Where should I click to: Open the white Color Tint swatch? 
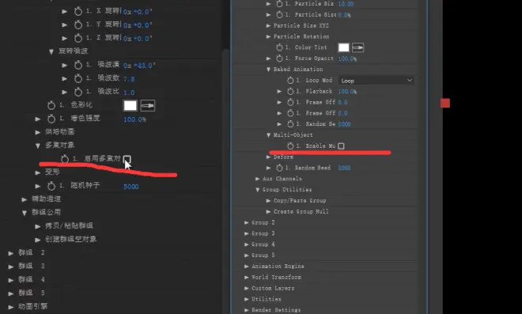coord(343,47)
